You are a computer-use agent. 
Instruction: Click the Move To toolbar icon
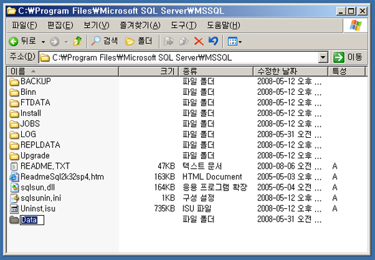click(168, 42)
